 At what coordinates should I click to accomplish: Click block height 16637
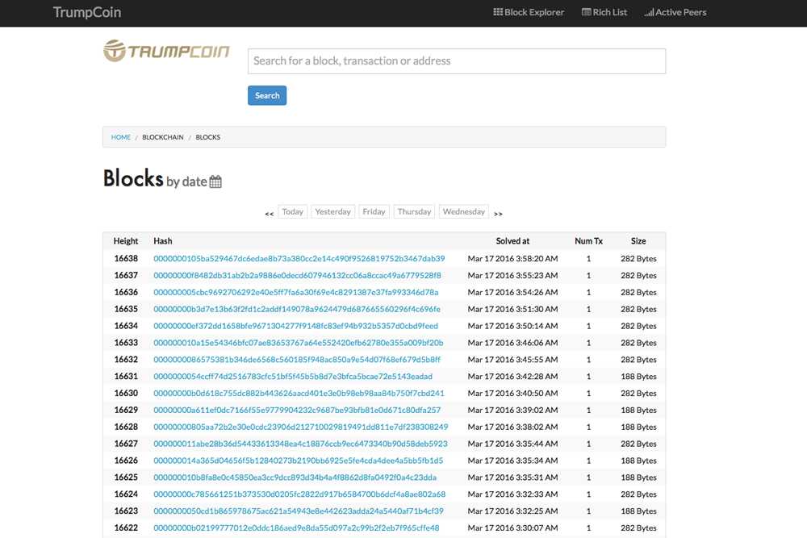(x=126, y=276)
